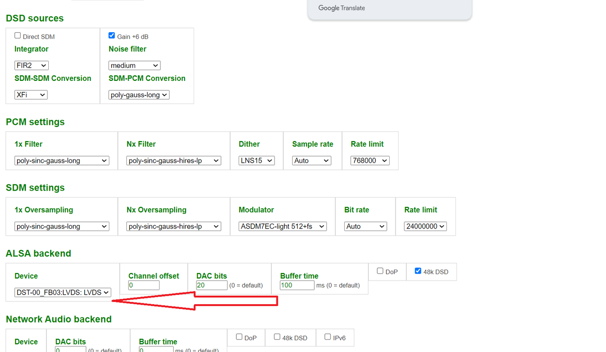The image size is (606, 352).
Task: Click the Network Audio DAC bits field
Action: (x=71, y=349)
